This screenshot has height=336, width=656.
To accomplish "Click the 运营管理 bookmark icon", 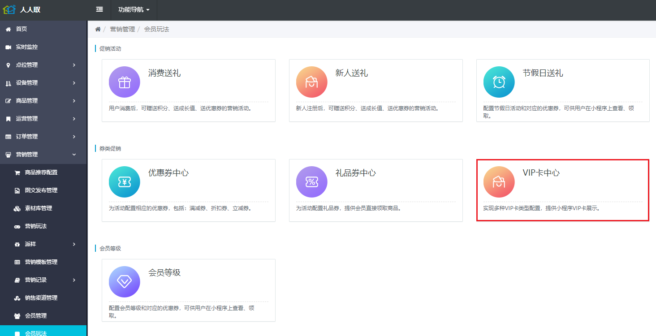I will point(8,119).
